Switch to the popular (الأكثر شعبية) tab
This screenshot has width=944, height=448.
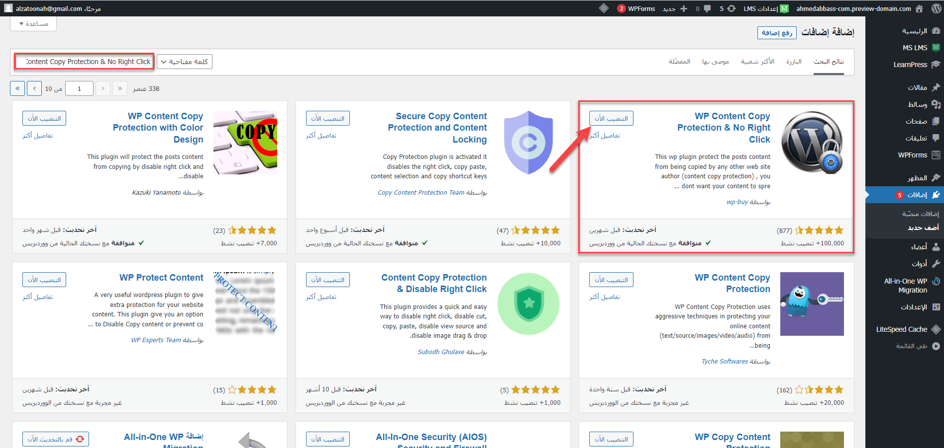(x=757, y=62)
